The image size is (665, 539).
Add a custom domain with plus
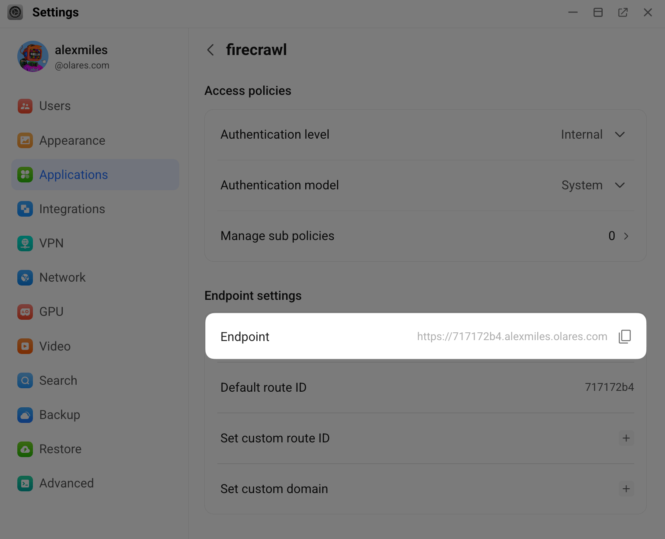coord(626,489)
